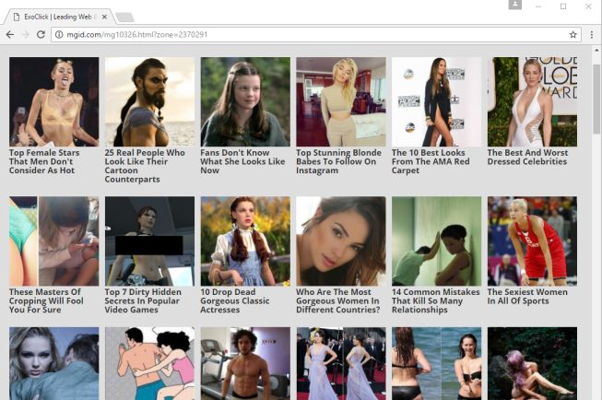Click thumbnail above 'The 10 Best Looks' headline

(436, 101)
